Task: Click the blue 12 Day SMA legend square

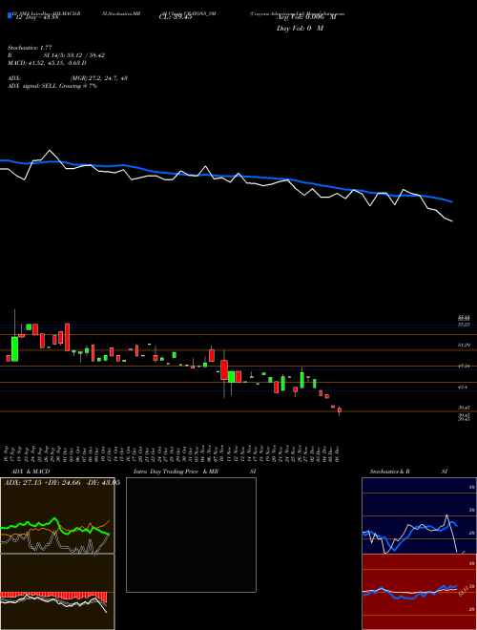Action: (10, 15)
